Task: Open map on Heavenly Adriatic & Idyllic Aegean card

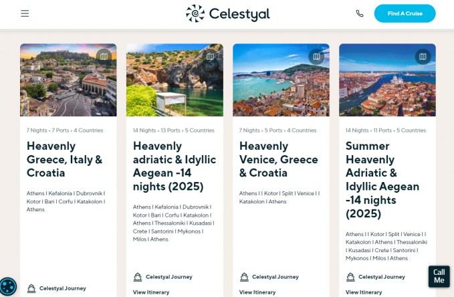Action: pyautogui.click(x=210, y=56)
